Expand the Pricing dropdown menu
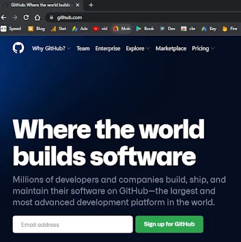This screenshot has width=241, height=242. click(203, 48)
